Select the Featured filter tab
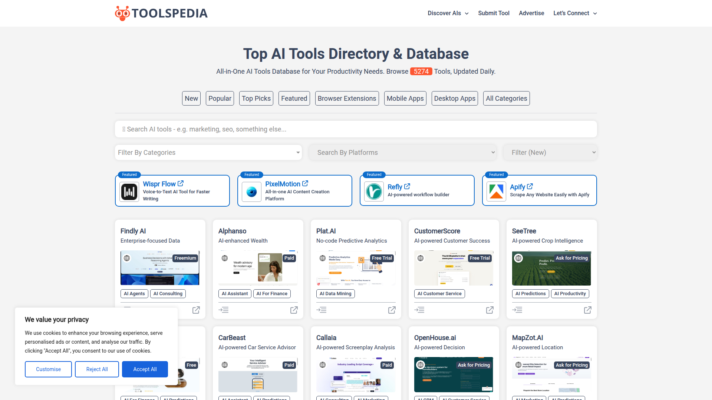712x400 pixels. point(294,99)
